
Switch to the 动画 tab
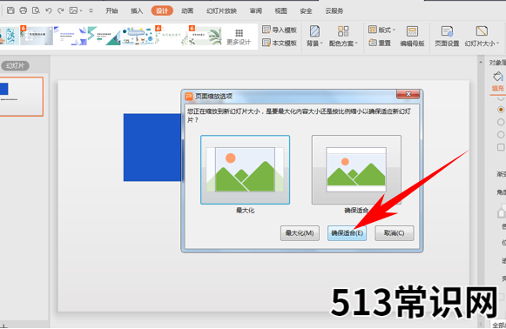tap(187, 11)
